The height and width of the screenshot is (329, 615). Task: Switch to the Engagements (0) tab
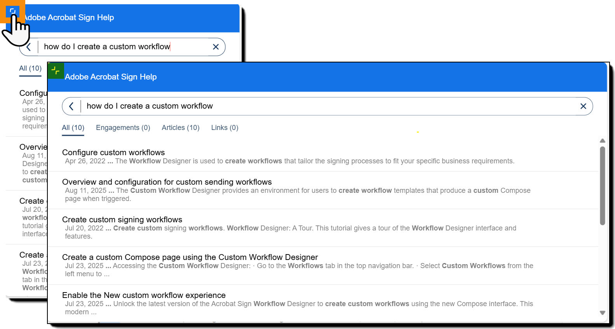tap(123, 128)
